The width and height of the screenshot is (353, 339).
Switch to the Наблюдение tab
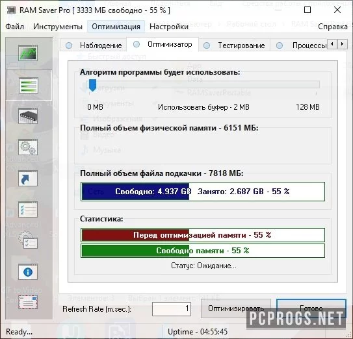tap(94, 45)
